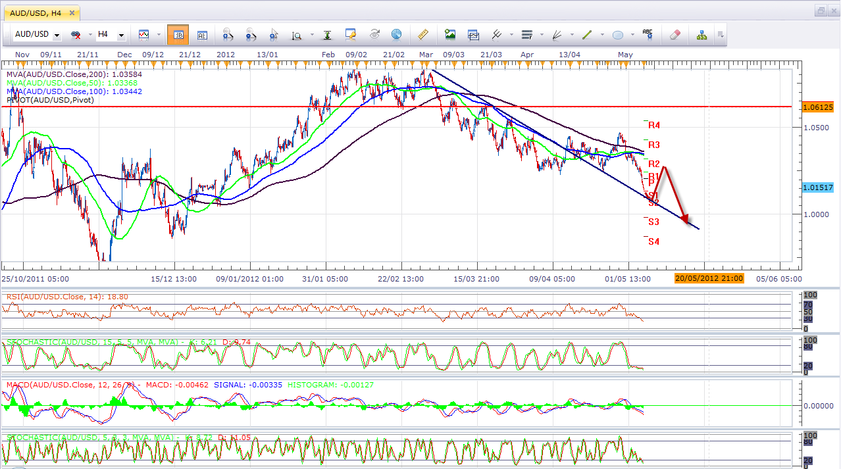Expand the fan lines dropdown arrow
Image resolution: width=841 pixels, height=469 pixels.
[571, 35]
